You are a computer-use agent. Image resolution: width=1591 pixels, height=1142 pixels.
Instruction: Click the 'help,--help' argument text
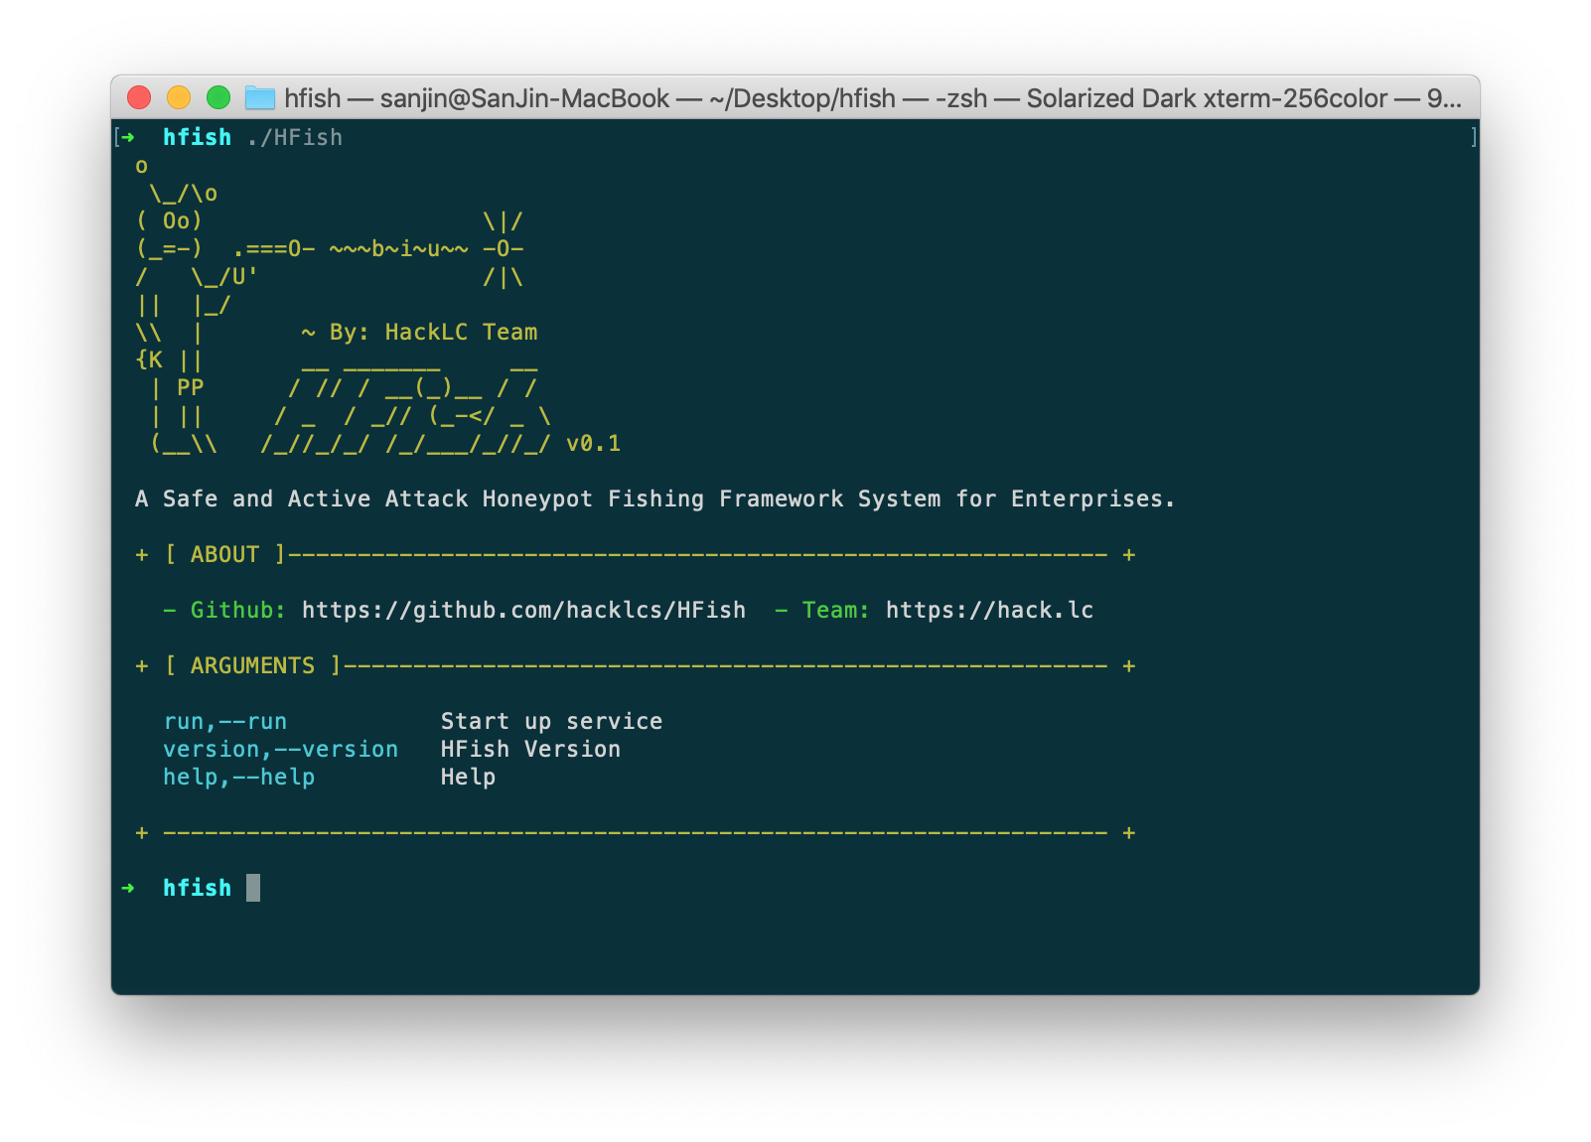239,778
